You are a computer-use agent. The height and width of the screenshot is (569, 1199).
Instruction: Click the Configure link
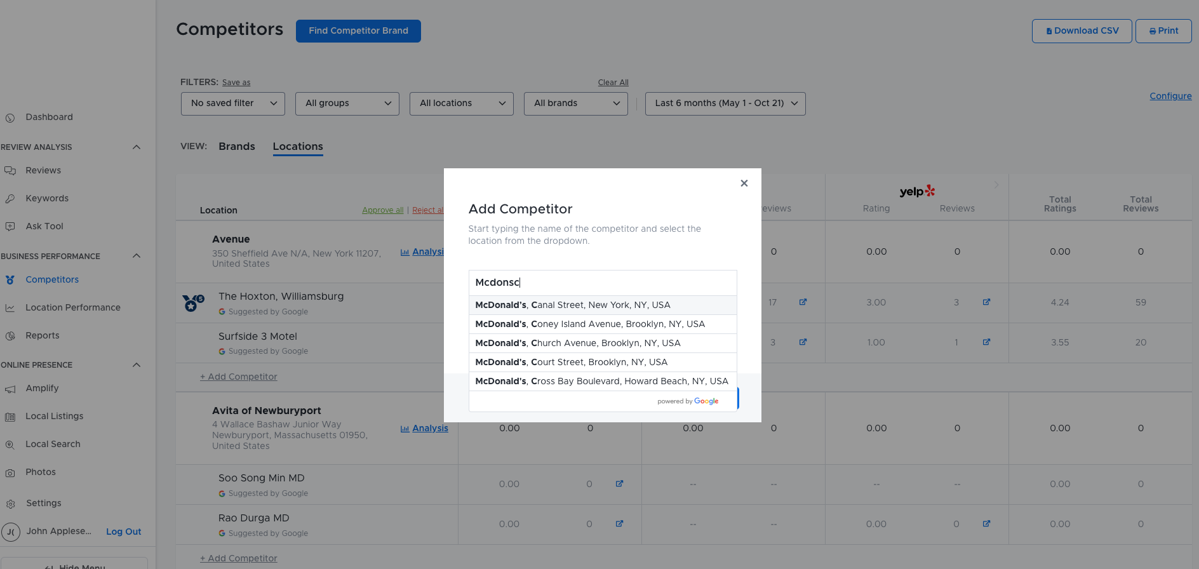pos(1170,97)
